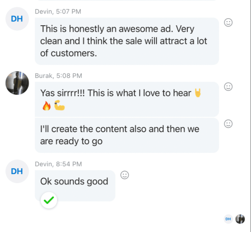Add reaction to 'I'll create the content' message
The width and height of the screenshot is (251, 232).
click(x=228, y=124)
